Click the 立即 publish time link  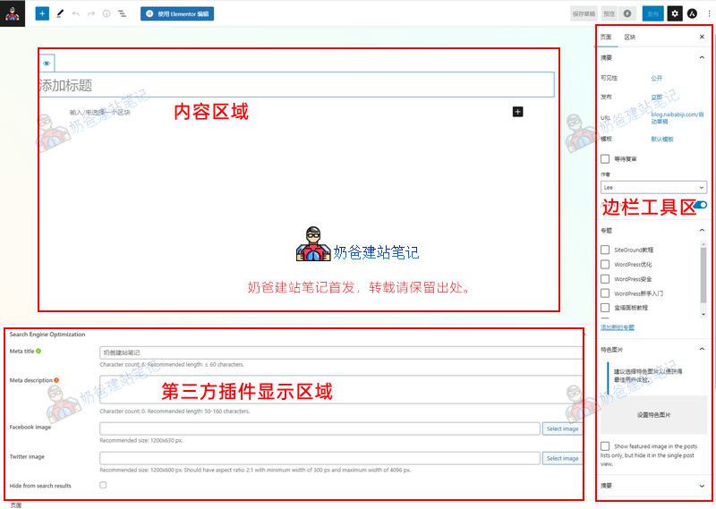pos(657,98)
